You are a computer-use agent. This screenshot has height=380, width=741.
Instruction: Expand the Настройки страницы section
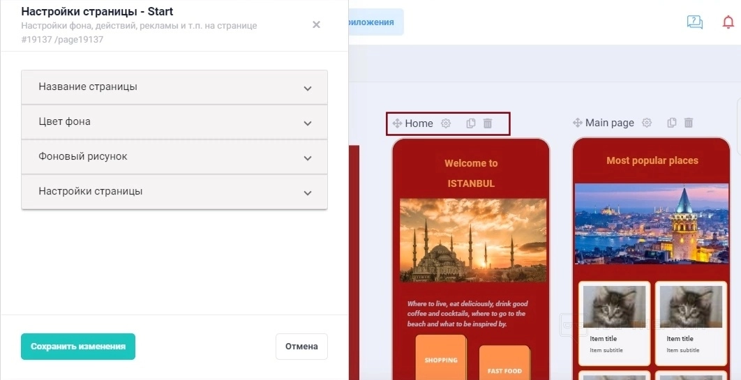click(174, 192)
